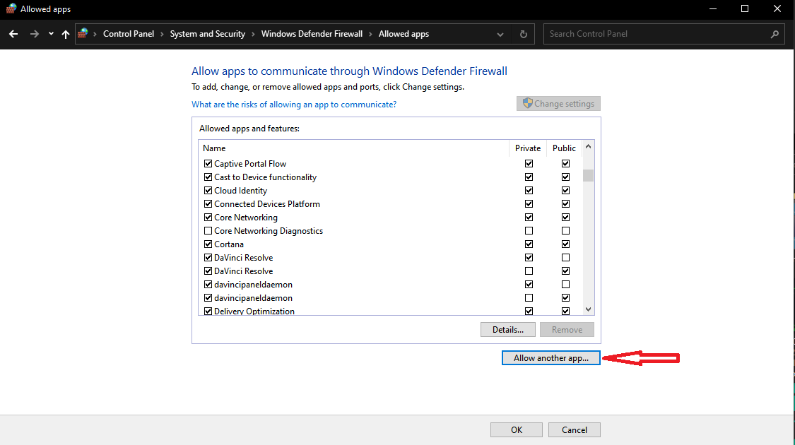Cancel the Allowed apps changes
Viewport: 795px width, 445px height.
point(575,429)
